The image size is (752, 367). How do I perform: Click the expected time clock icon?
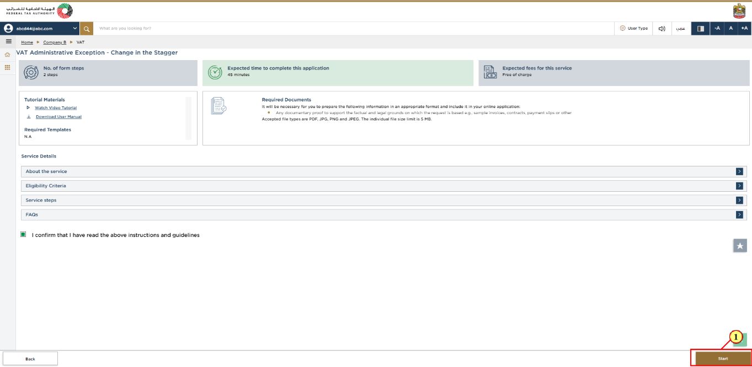214,72
